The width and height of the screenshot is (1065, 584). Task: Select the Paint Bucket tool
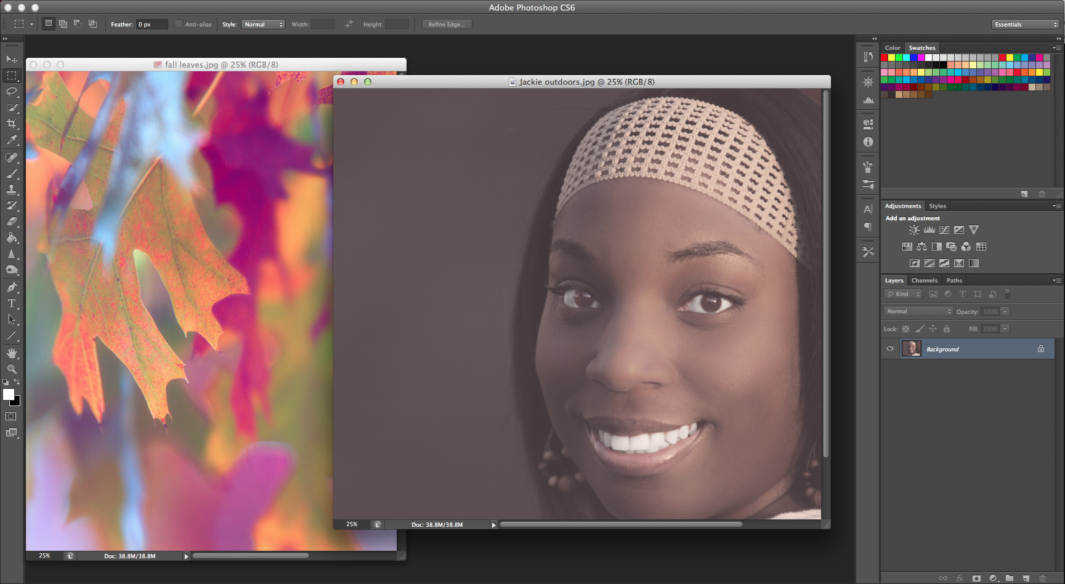click(12, 238)
